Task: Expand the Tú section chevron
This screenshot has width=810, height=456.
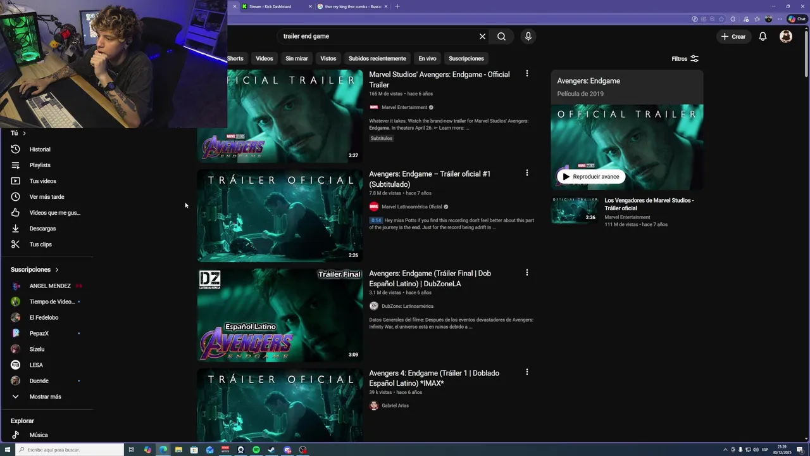Action: (x=24, y=133)
